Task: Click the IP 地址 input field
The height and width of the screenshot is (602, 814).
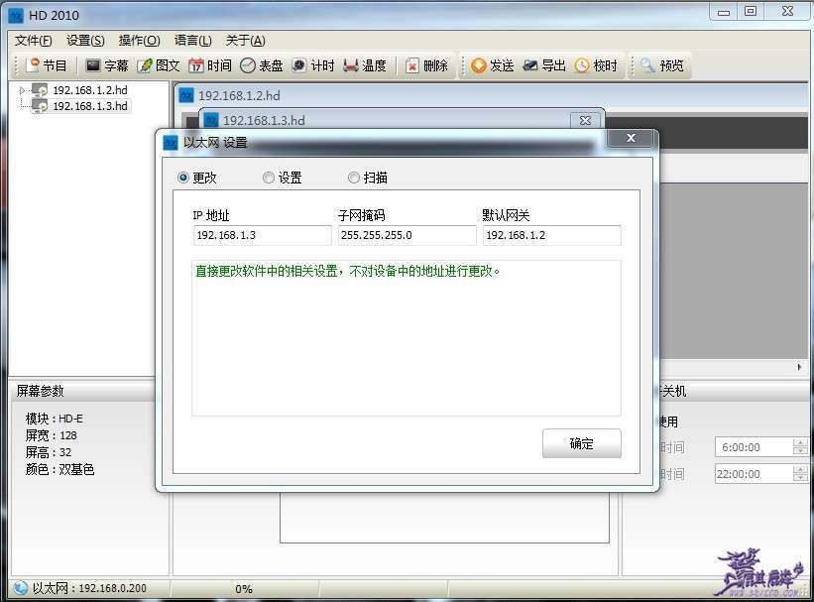Action: pyautogui.click(x=262, y=235)
